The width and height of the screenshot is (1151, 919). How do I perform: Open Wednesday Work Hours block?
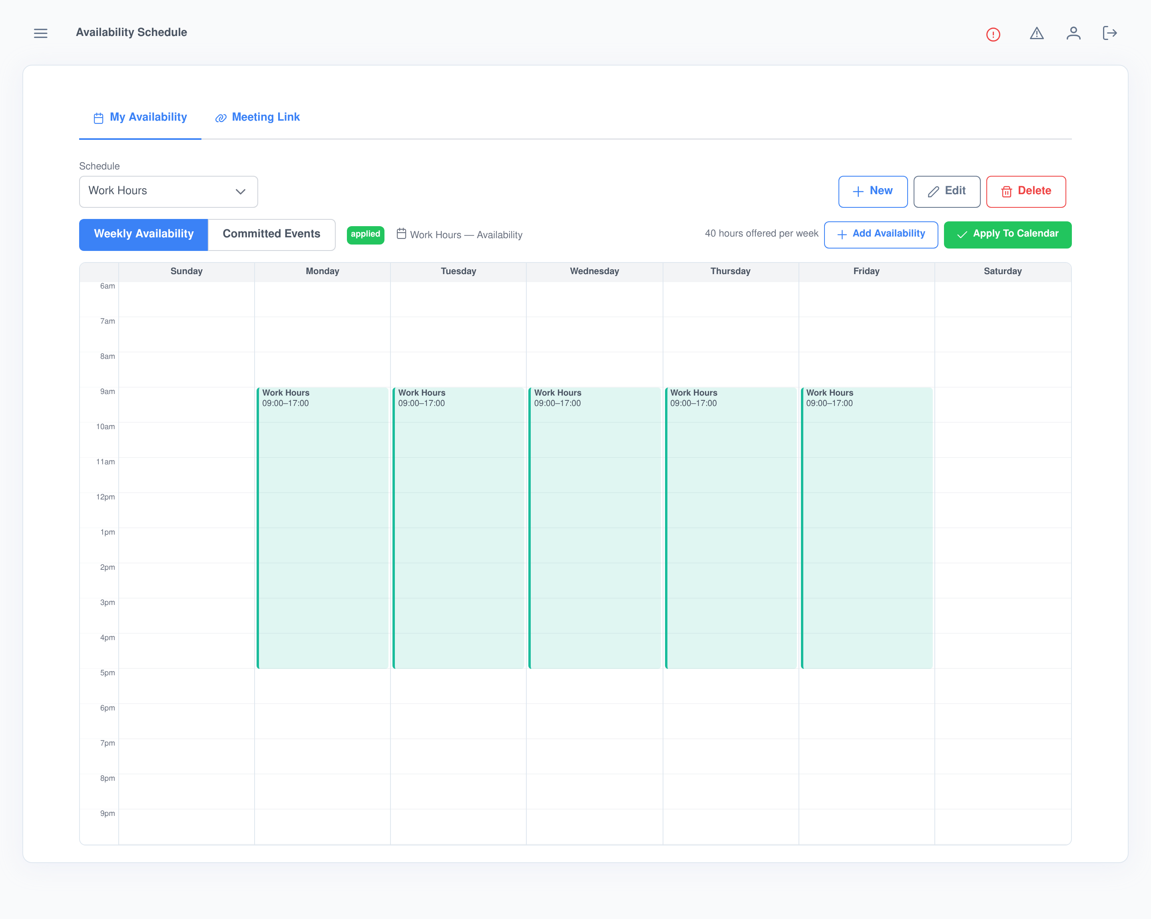594,528
